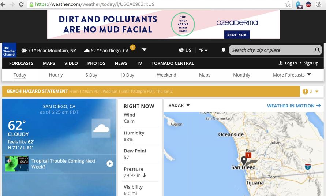Image resolution: width=326 pixels, height=196 pixels.
Task: Open the Beach Hazard Statement banner
Action: point(151,91)
